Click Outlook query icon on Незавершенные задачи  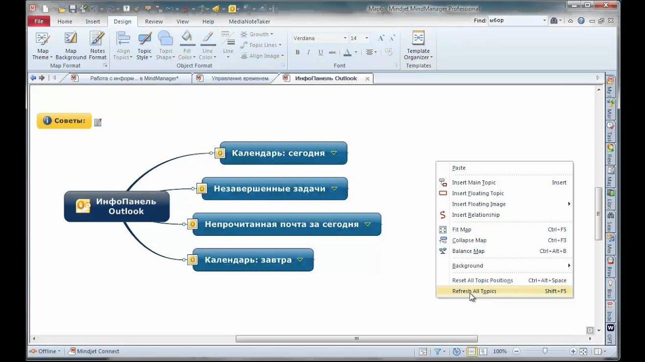[x=202, y=189]
